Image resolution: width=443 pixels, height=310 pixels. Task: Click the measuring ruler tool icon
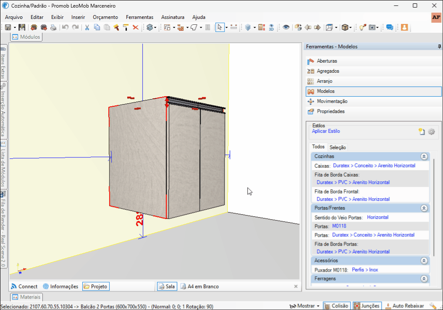[x=233, y=27]
